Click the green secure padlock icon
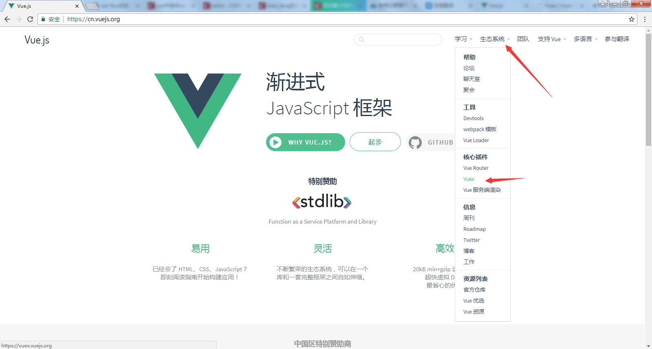Screen dimensions: 652x349 [x=43, y=19]
